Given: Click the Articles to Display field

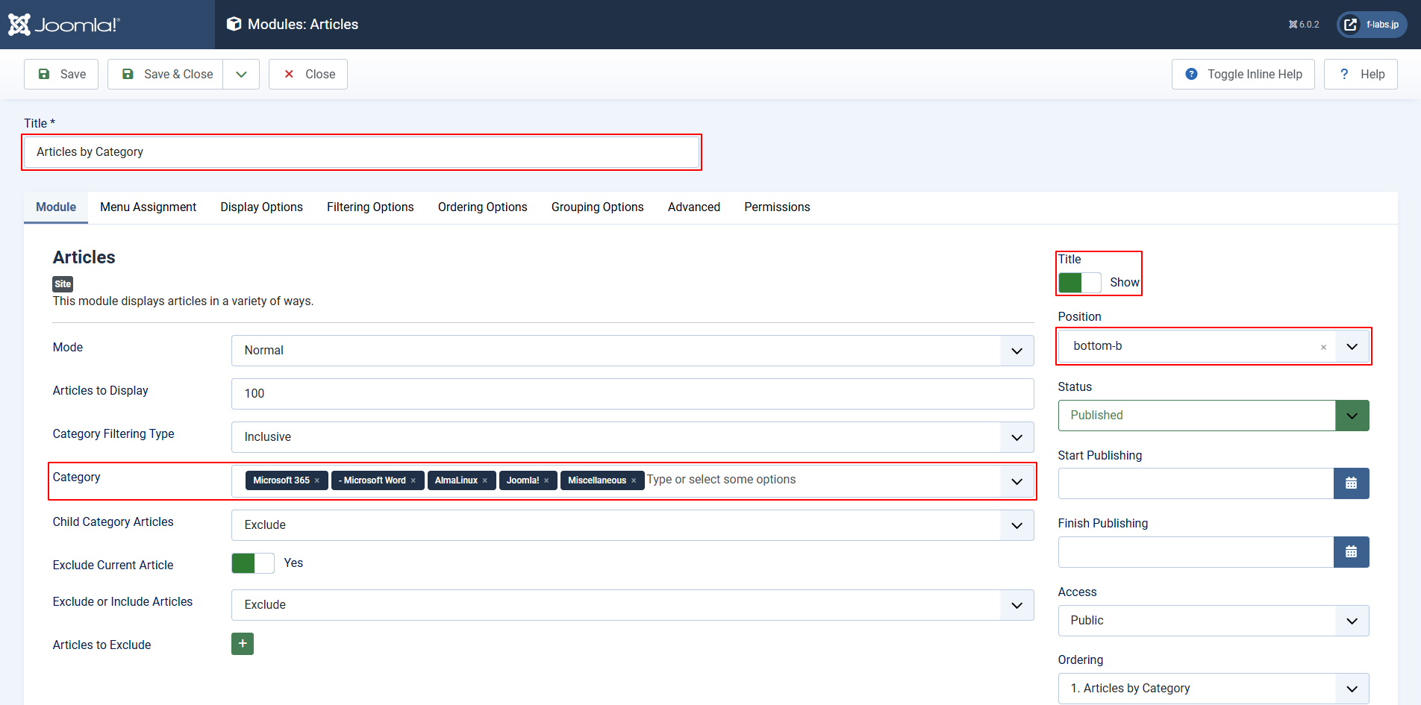Looking at the screenshot, I should coord(632,394).
